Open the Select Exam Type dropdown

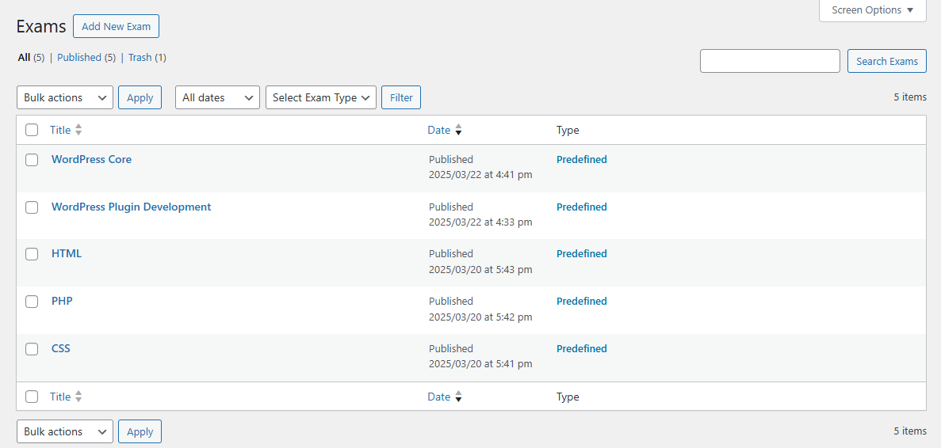point(320,97)
